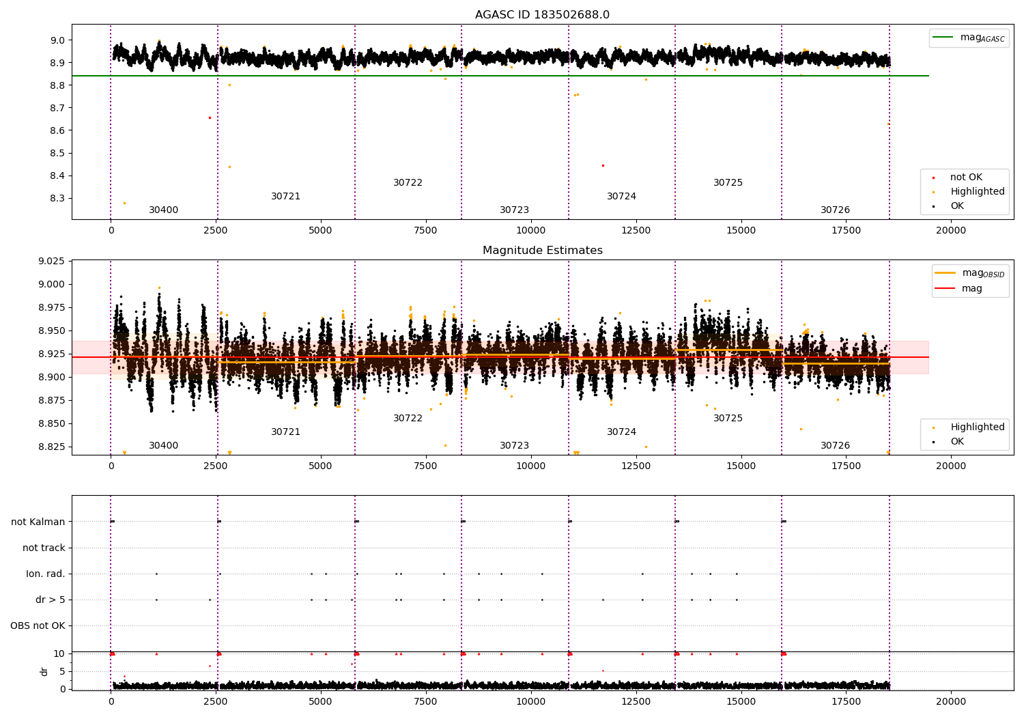The width and height of the screenshot is (1024, 717).
Task: Click the 8.3 y-axis tick of top plot
Action: click(58, 199)
